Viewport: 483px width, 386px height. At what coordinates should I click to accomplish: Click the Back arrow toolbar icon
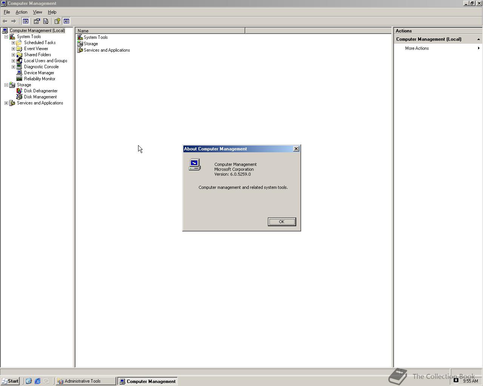5,21
